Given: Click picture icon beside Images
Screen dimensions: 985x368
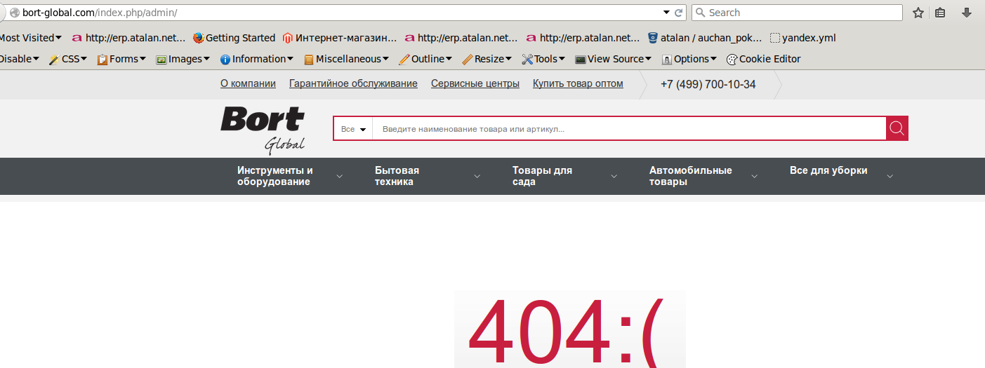Looking at the screenshot, I should point(161,59).
